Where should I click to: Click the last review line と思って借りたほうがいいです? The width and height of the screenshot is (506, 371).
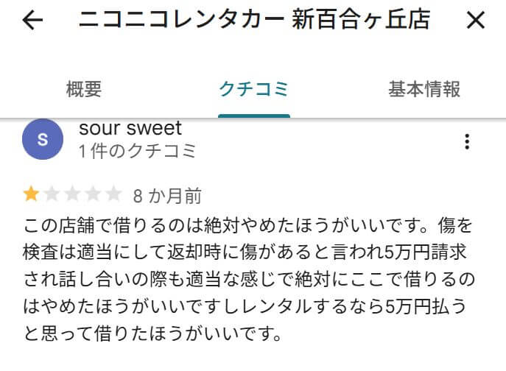pyautogui.click(x=153, y=336)
